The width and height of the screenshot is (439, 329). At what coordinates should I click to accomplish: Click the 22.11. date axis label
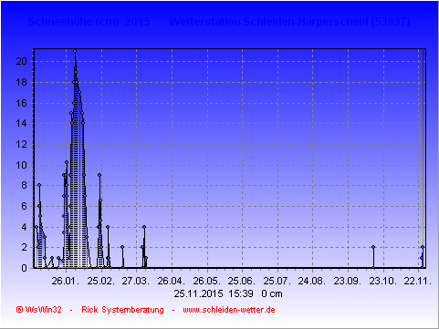pos(418,281)
